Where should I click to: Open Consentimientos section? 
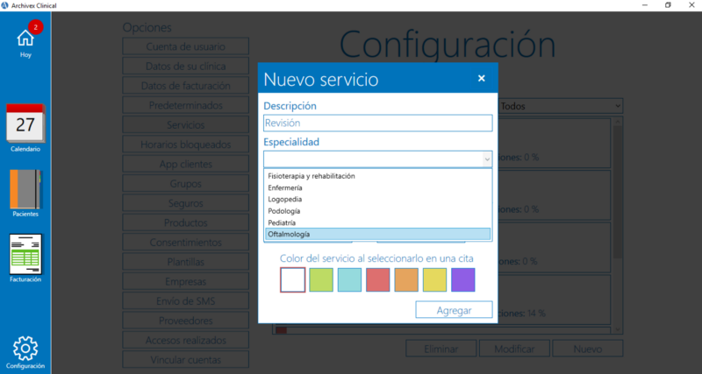coord(186,243)
